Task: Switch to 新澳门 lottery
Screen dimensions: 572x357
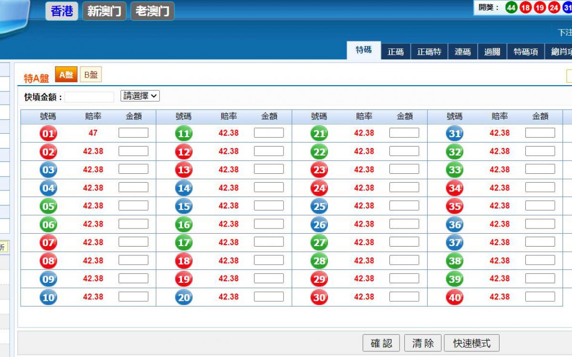Action: click(104, 11)
